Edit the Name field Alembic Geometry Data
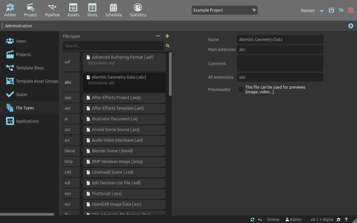The width and height of the screenshot is (357, 223). click(x=280, y=39)
